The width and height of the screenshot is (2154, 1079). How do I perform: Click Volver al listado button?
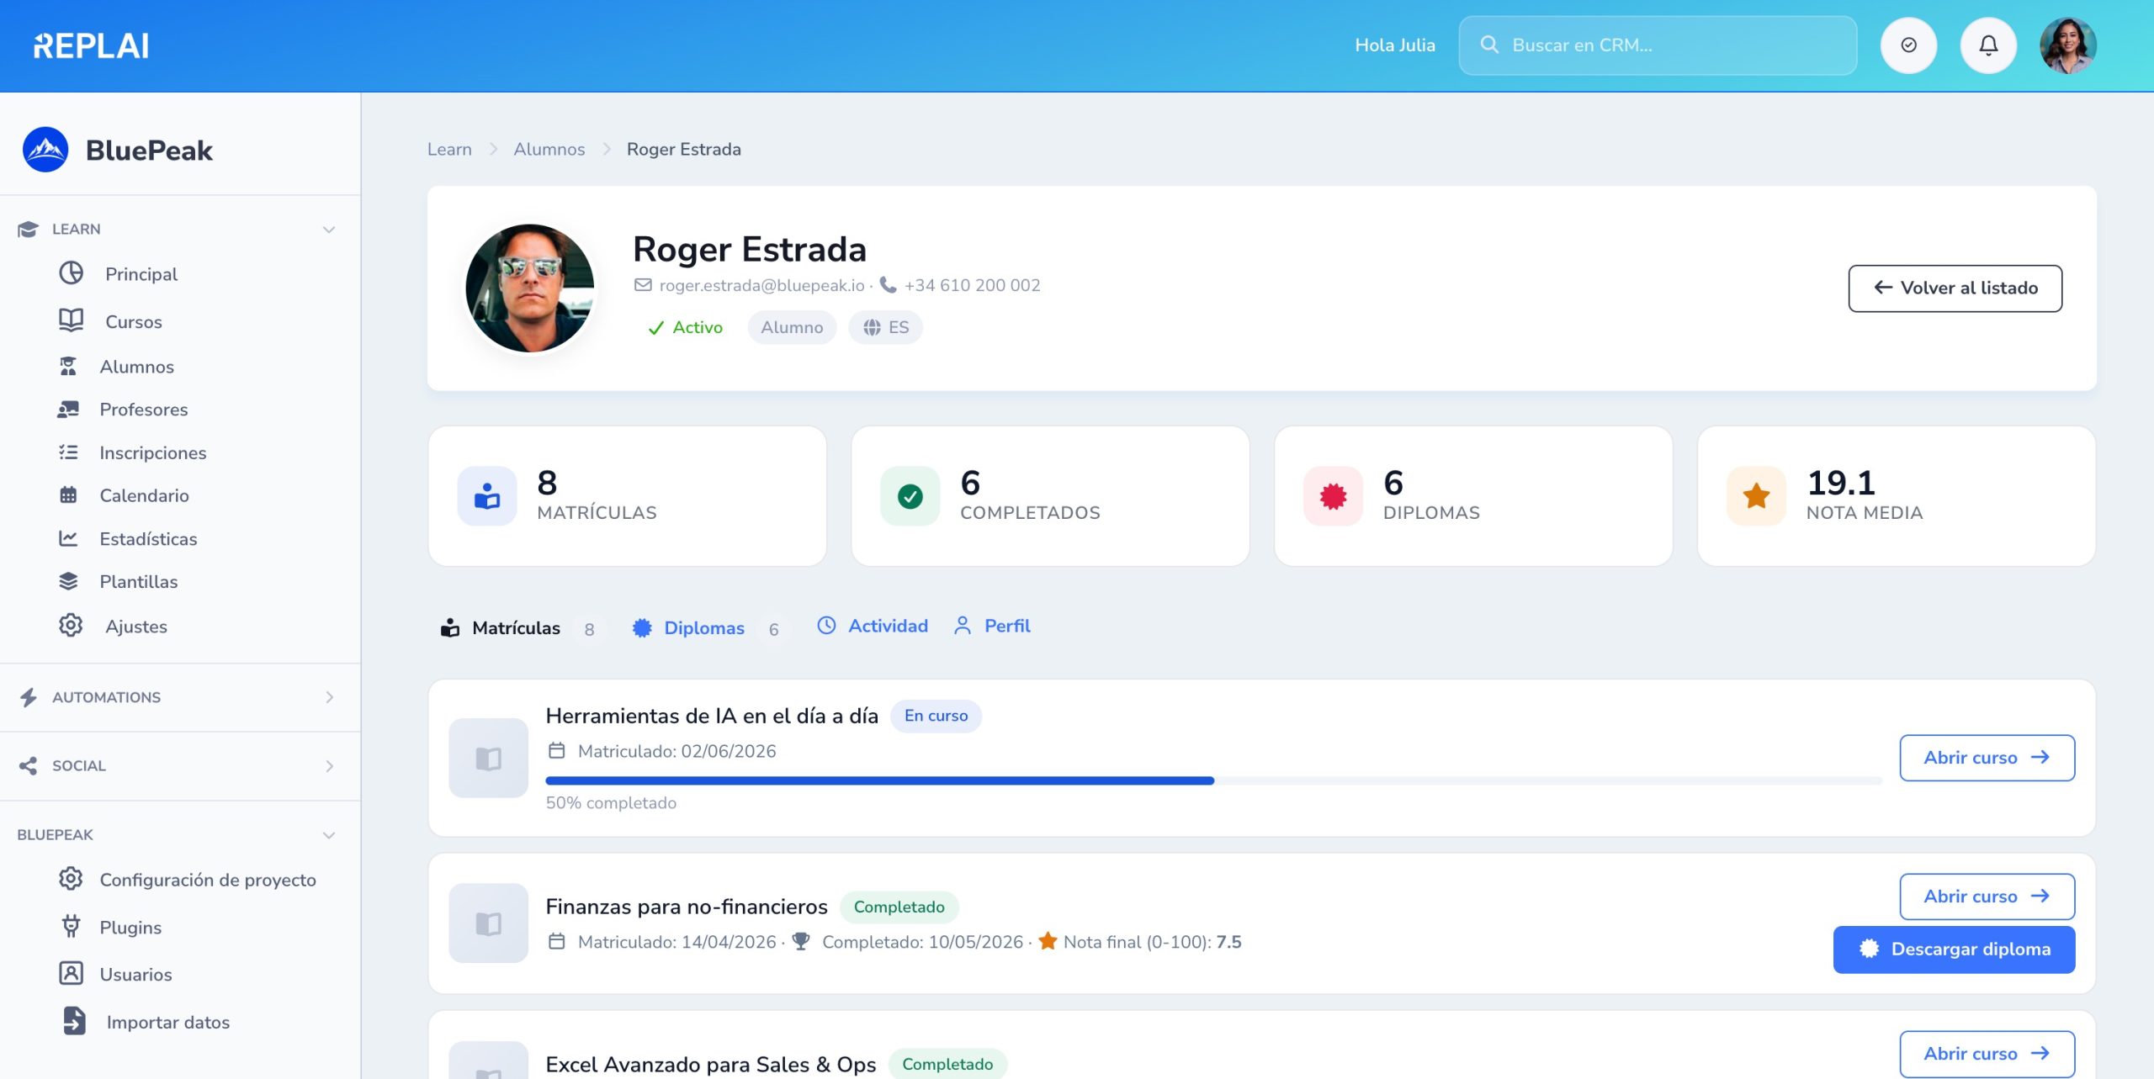pyautogui.click(x=1955, y=288)
